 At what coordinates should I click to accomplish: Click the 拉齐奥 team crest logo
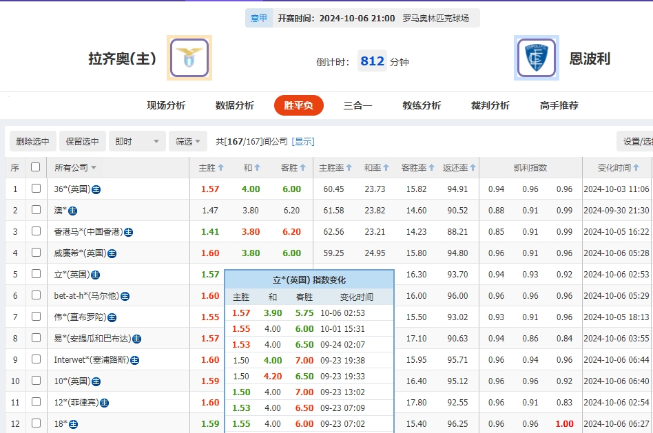[189, 58]
